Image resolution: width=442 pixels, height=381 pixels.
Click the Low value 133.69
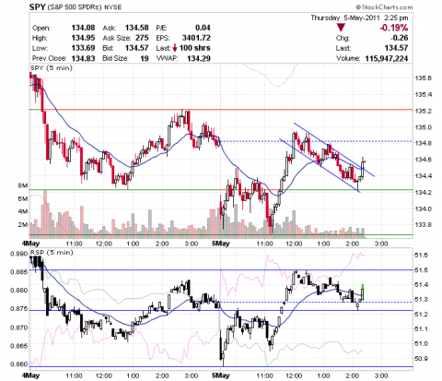pos(83,48)
